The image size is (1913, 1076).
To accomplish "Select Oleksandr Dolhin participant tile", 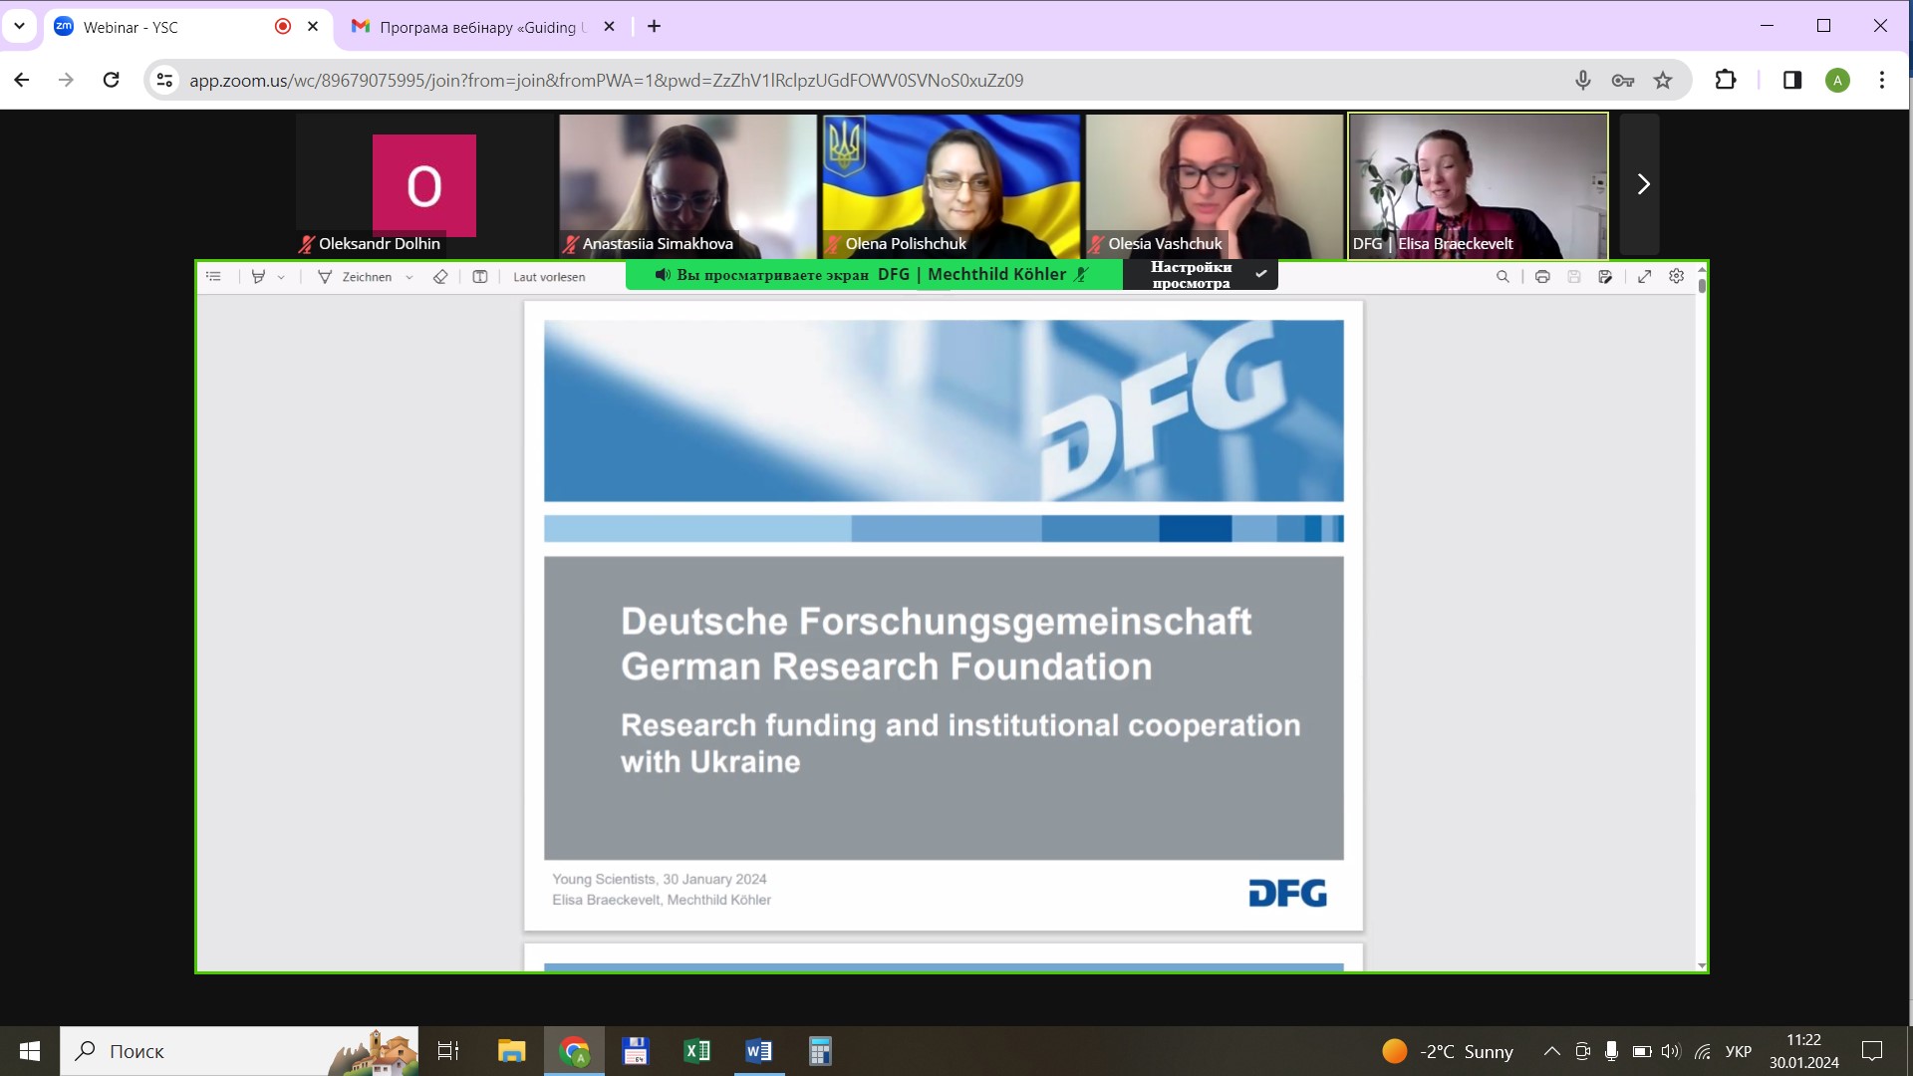I will [x=424, y=185].
